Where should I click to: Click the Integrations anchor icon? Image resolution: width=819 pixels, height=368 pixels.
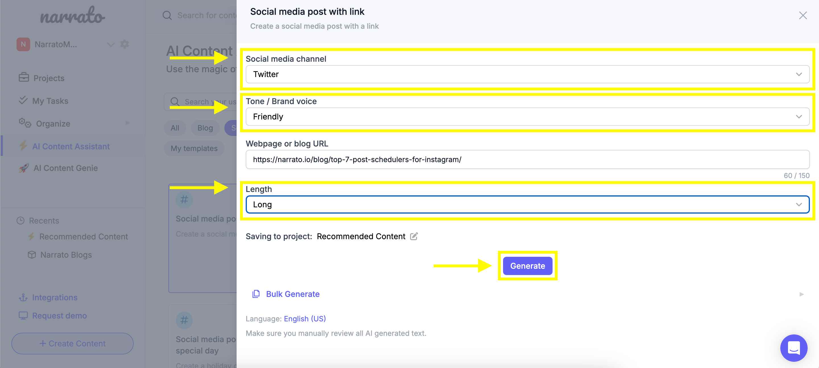click(23, 297)
